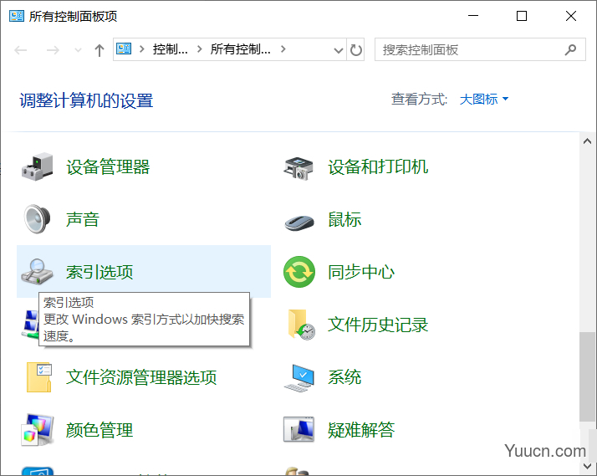Click the search magnifier icon
Image resolution: width=597 pixels, height=476 pixels.
click(570, 49)
